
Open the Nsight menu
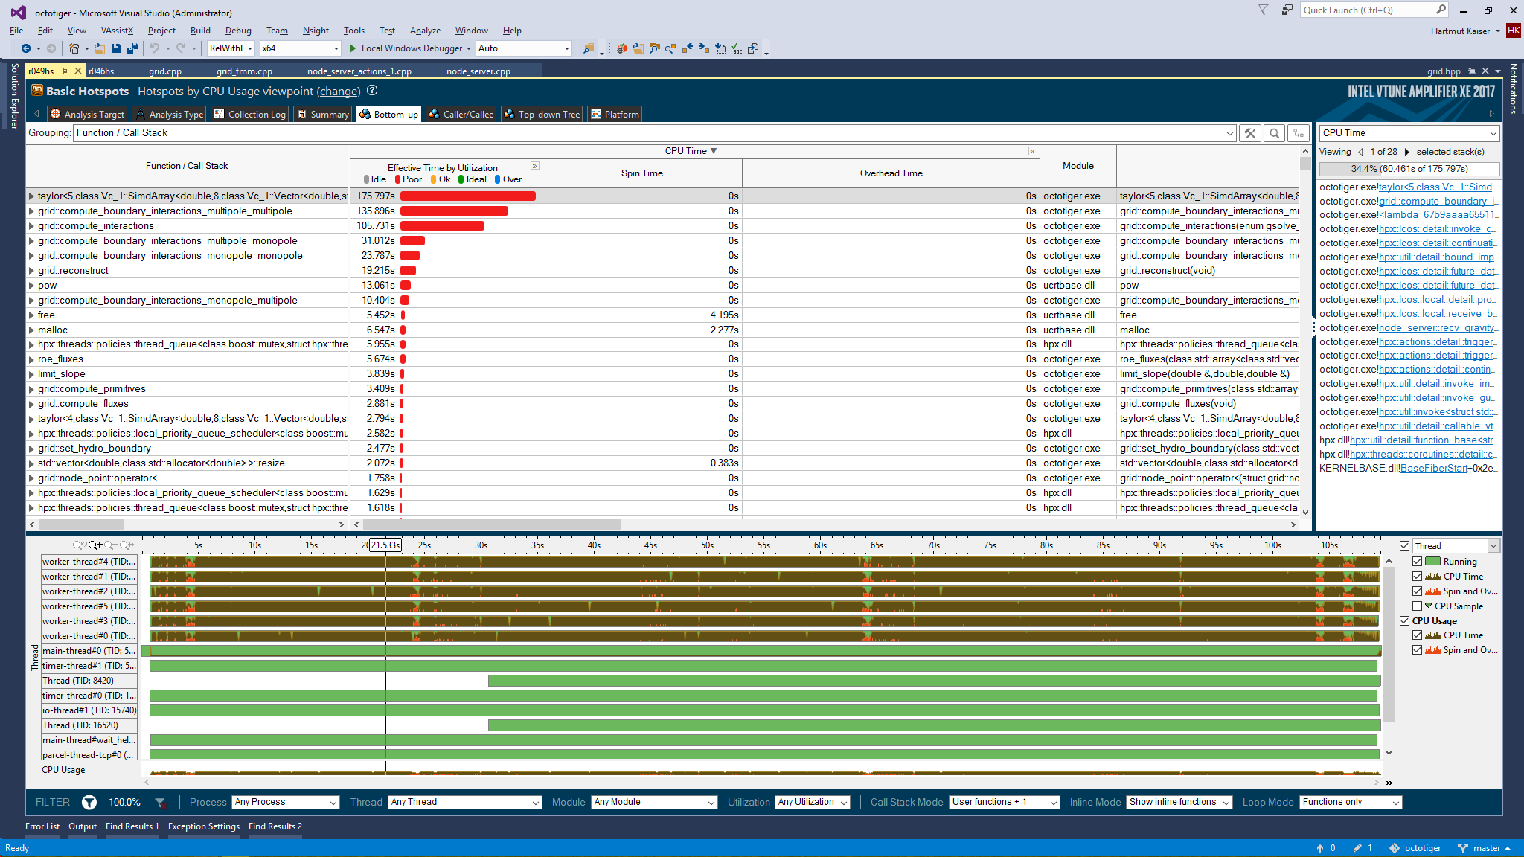tap(316, 31)
